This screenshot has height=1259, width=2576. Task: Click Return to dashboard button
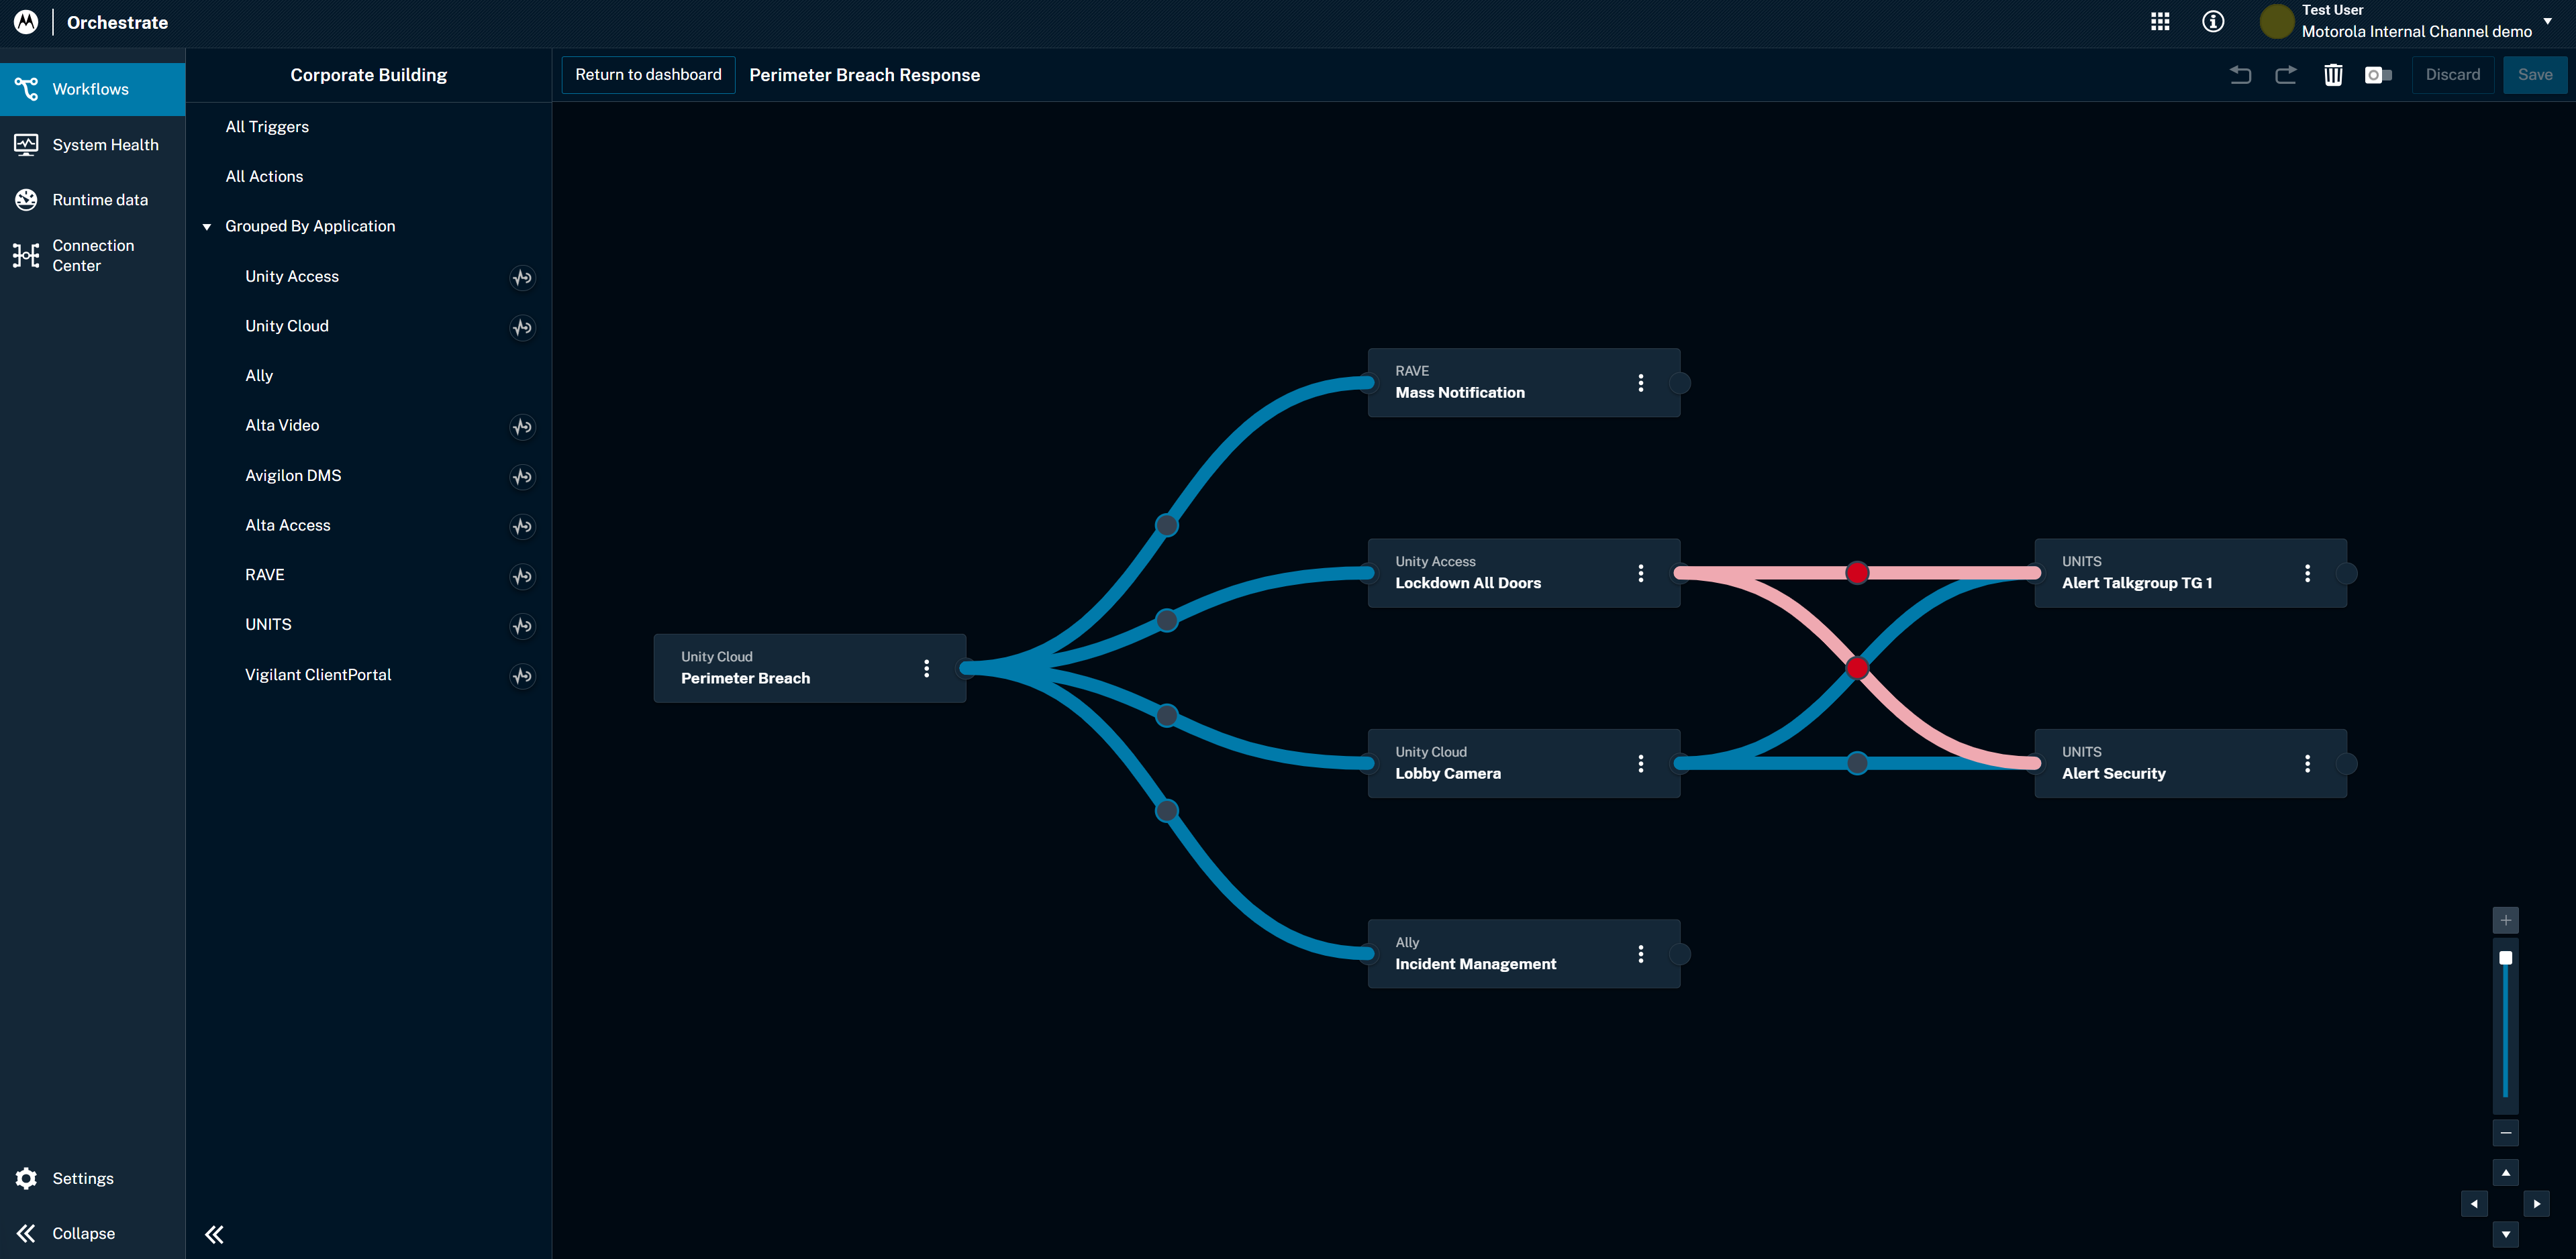[648, 75]
